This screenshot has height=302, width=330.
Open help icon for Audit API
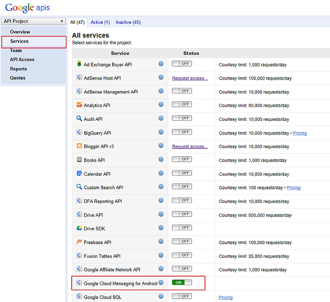(x=161, y=118)
